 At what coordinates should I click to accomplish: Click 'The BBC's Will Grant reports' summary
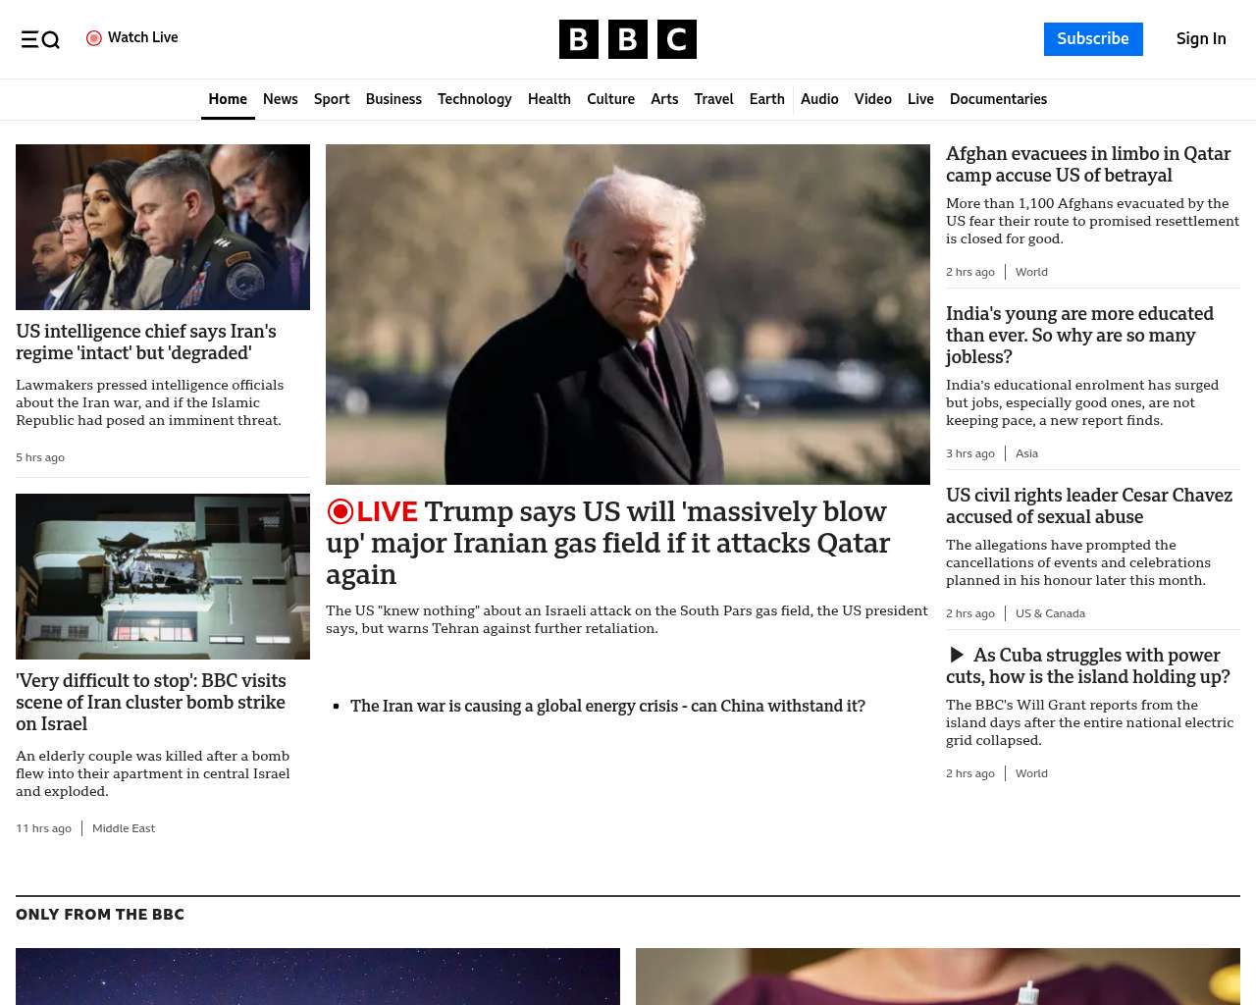click(x=1089, y=722)
